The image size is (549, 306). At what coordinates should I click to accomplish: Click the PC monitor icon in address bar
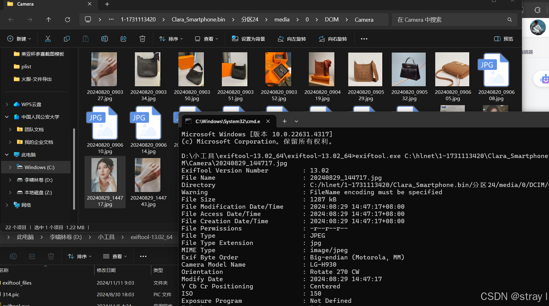[x=88, y=20]
